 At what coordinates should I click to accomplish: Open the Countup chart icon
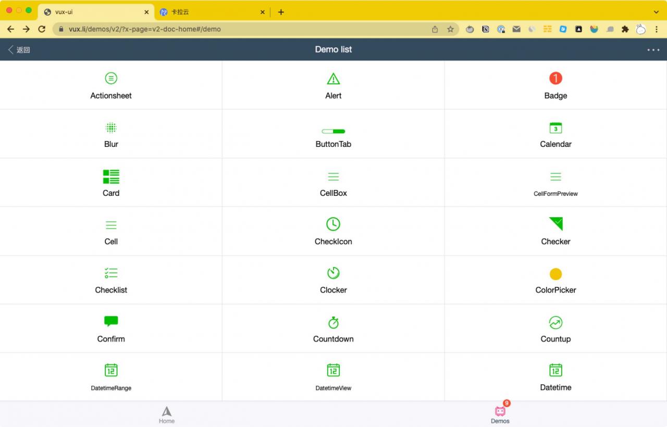pyautogui.click(x=555, y=322)
